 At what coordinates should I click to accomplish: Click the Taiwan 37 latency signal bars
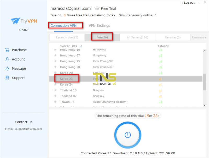pos(160,102)
